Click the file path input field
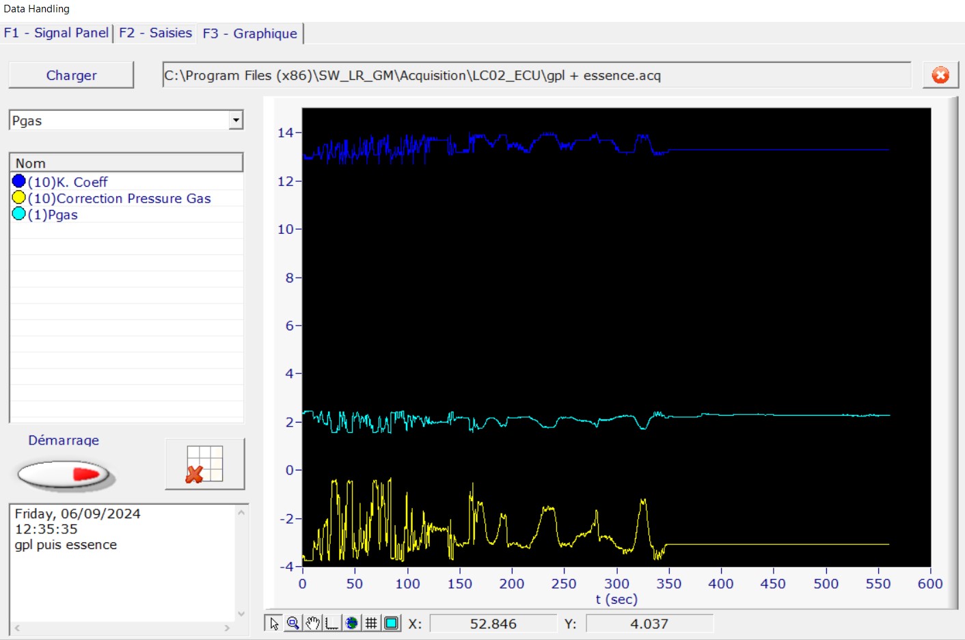This screenshot has width=965, height=640. pos(536,75)
